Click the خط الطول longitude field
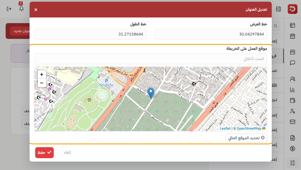The height and width of the screenshot is (170, 301). [90, 34]
